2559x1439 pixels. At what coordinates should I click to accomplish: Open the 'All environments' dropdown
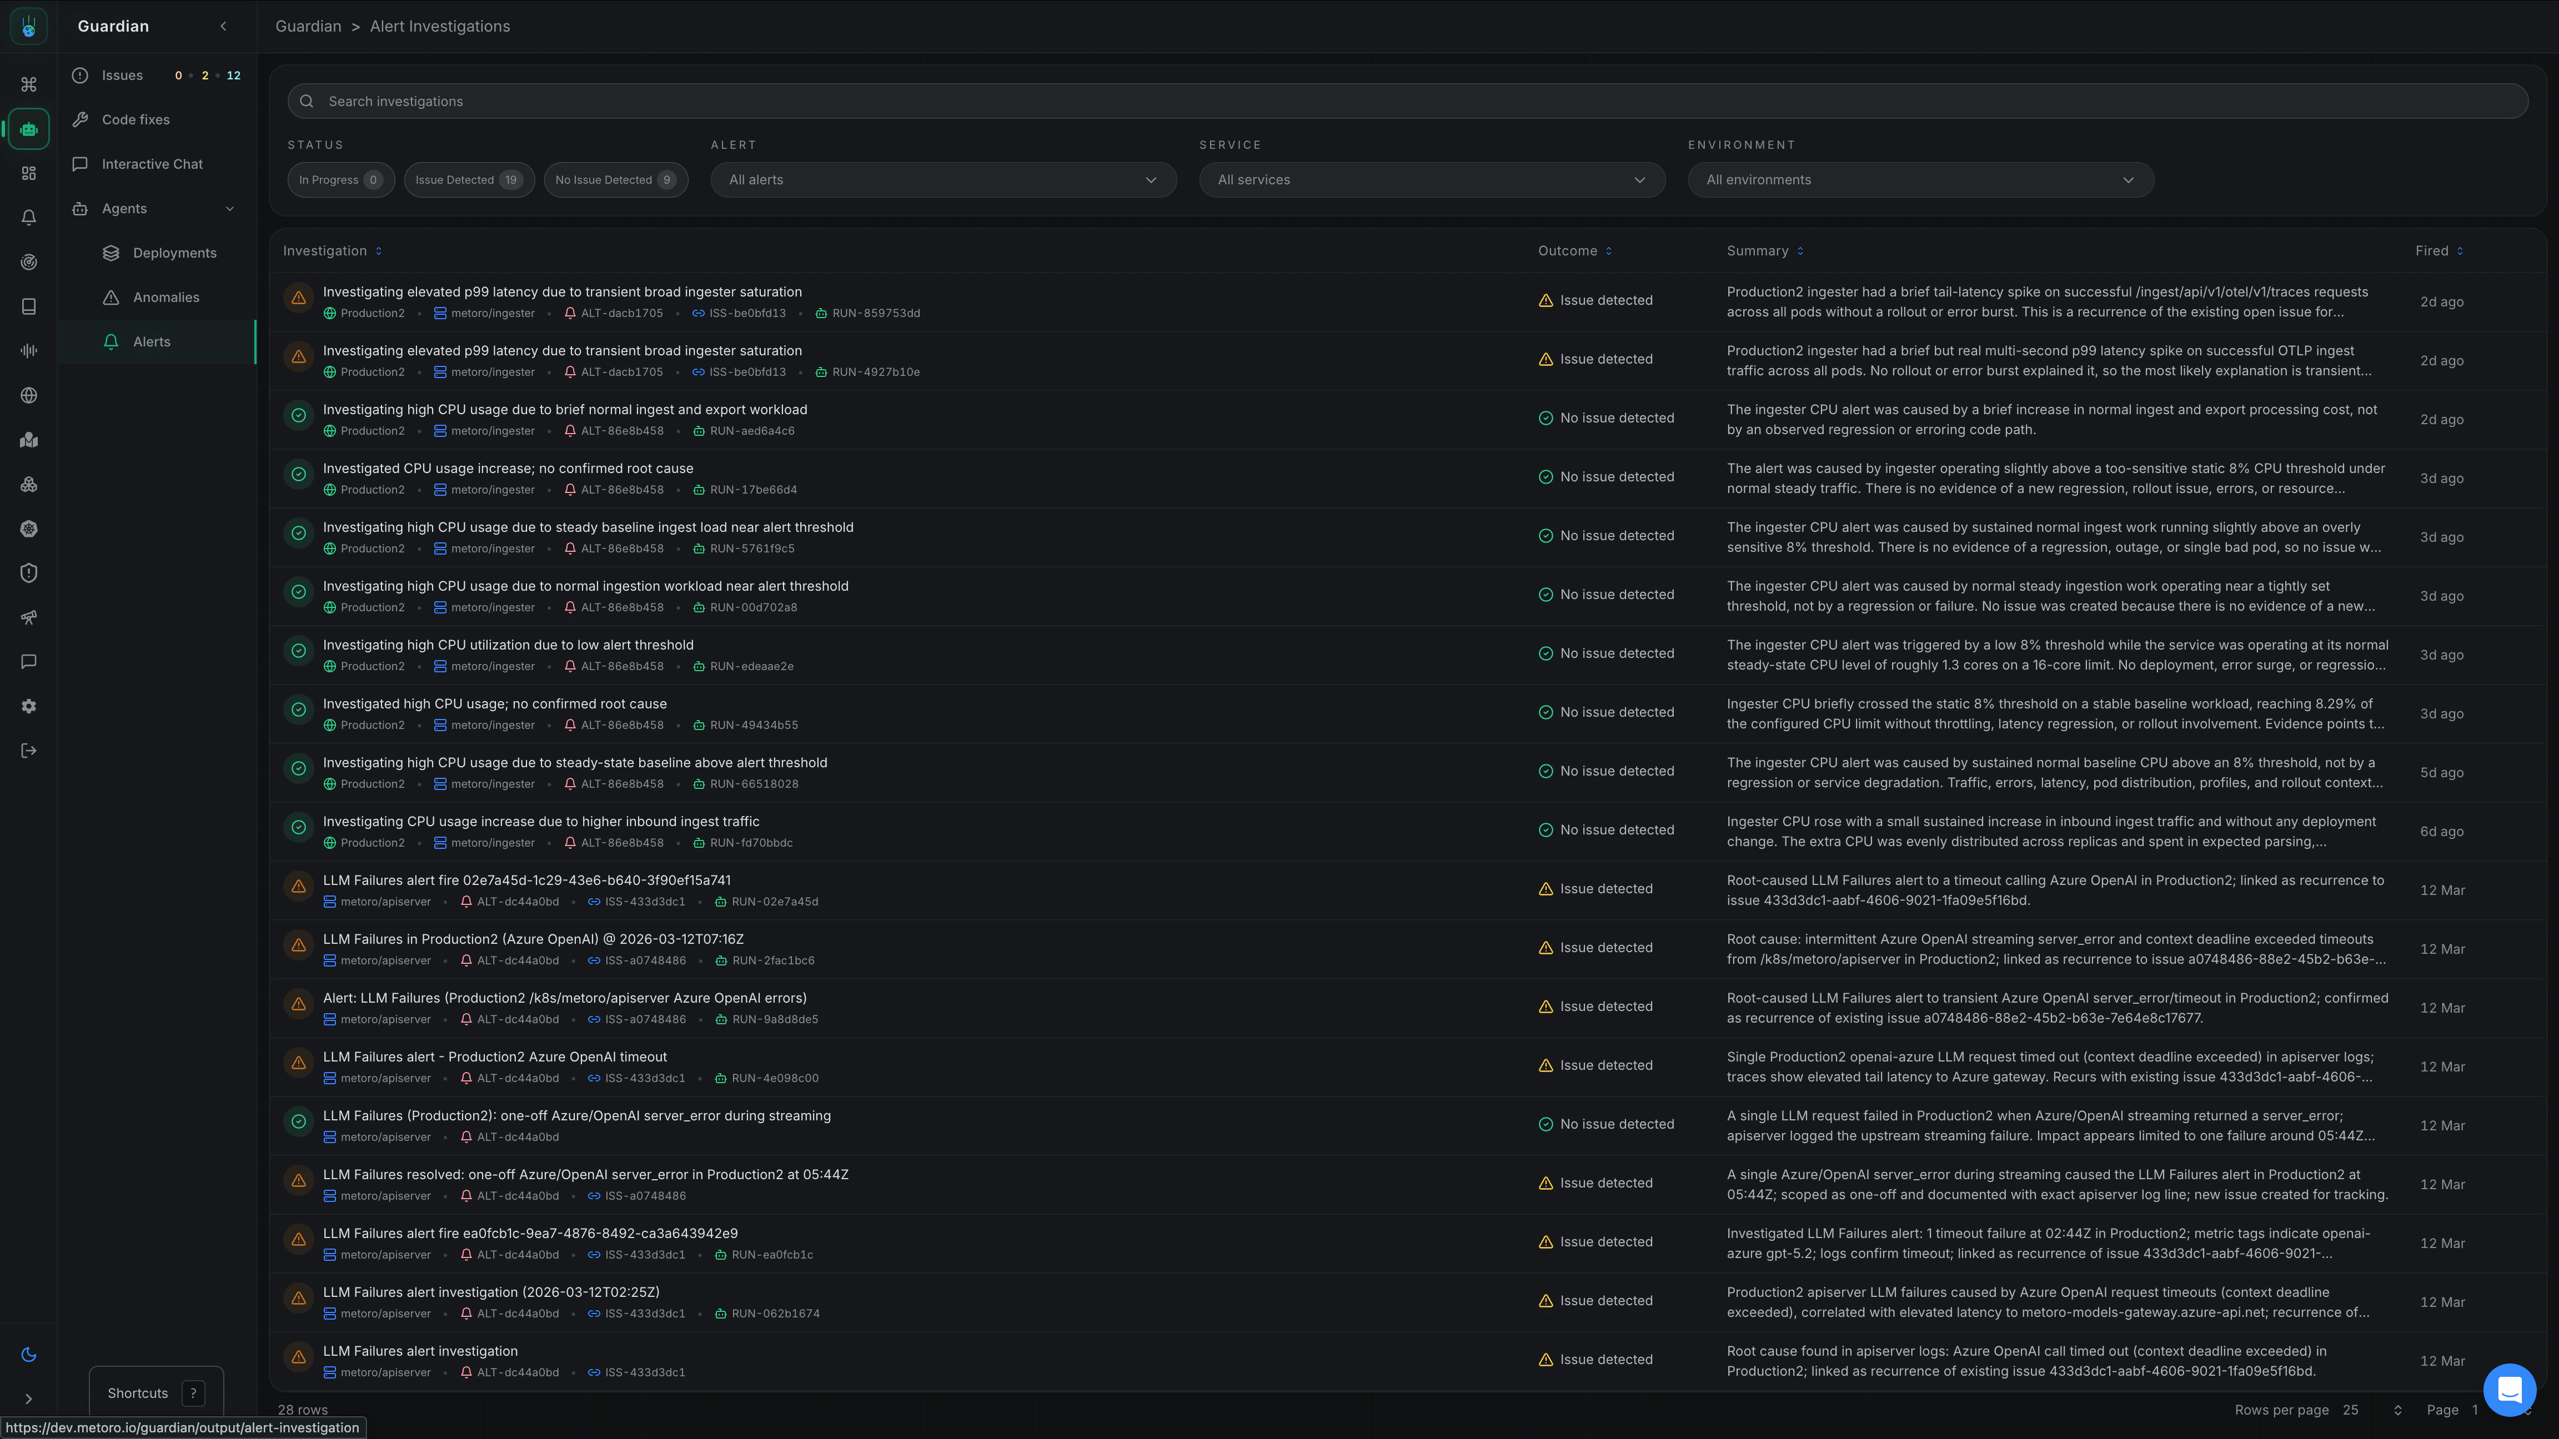pos(1921,180)
